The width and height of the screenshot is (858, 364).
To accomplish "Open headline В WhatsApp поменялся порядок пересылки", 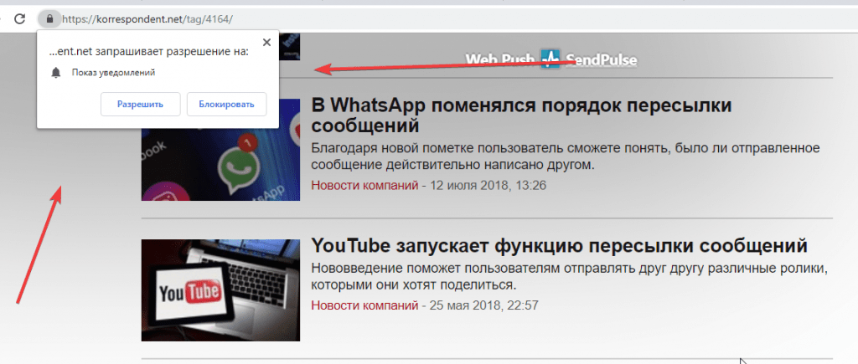I will pyautogui.click(x=521, y=115).
